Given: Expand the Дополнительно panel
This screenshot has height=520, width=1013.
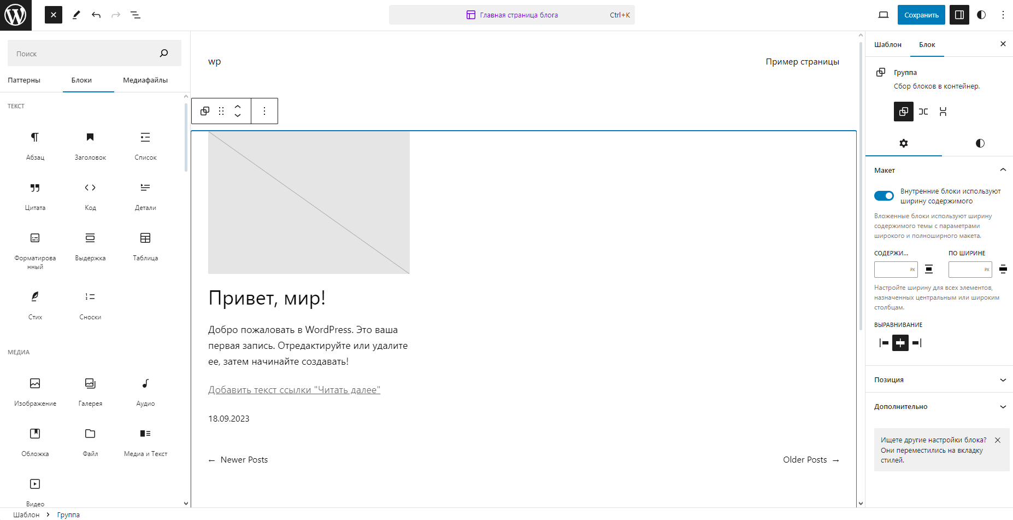Looking at the screenshot, I should (939, 406).
